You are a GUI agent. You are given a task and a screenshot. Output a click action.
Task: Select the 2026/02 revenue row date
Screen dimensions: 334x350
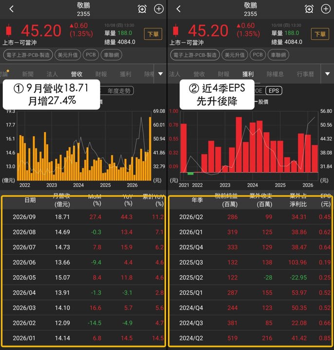click(x=24, y=323)
